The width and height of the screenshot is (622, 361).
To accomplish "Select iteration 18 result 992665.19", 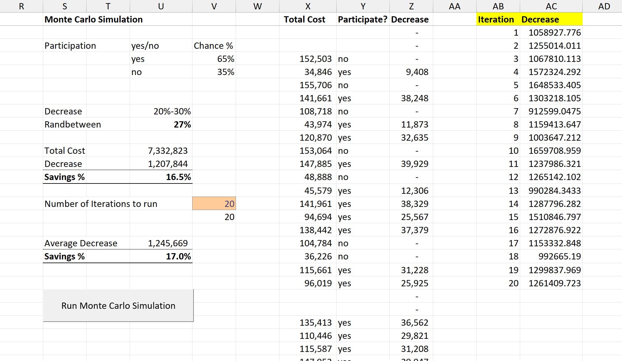I will tap(551, 256).
